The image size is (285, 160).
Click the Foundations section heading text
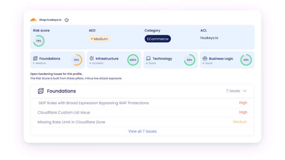coord(61,91)
